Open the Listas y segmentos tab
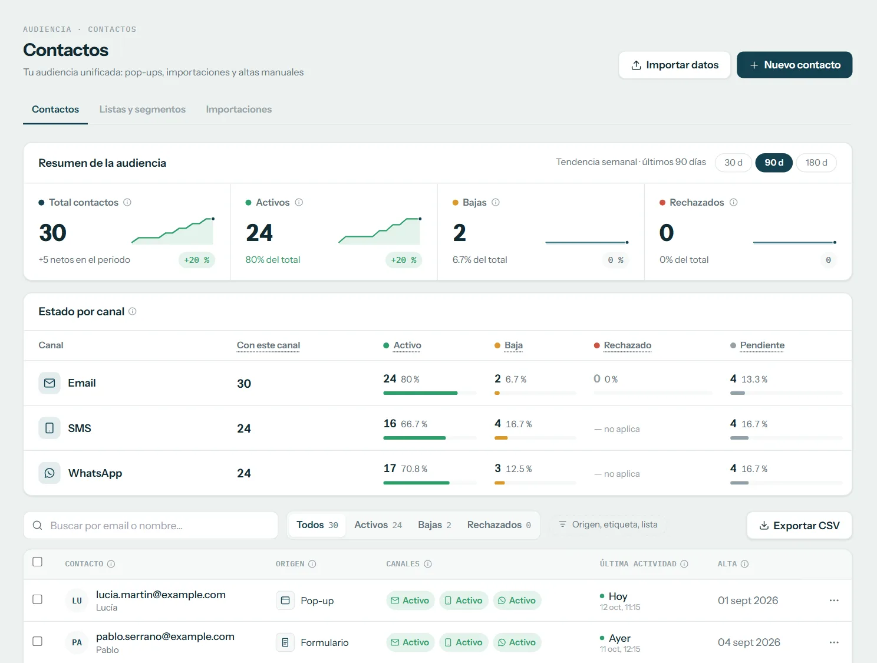The height and width of the screenshot is (663, 877). click(x=143, y=110)
